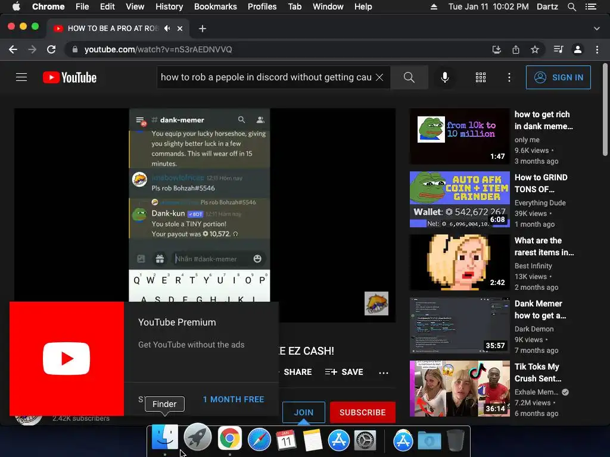Go back in Chrome
This screenshot has width=610, height=457.
13,50
